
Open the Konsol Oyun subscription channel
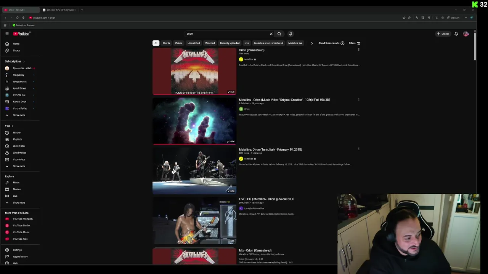point(20,102)
